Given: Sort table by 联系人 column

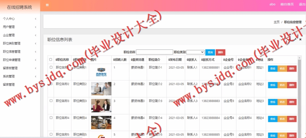Looking at the screenshot, I should pos(192,60).
